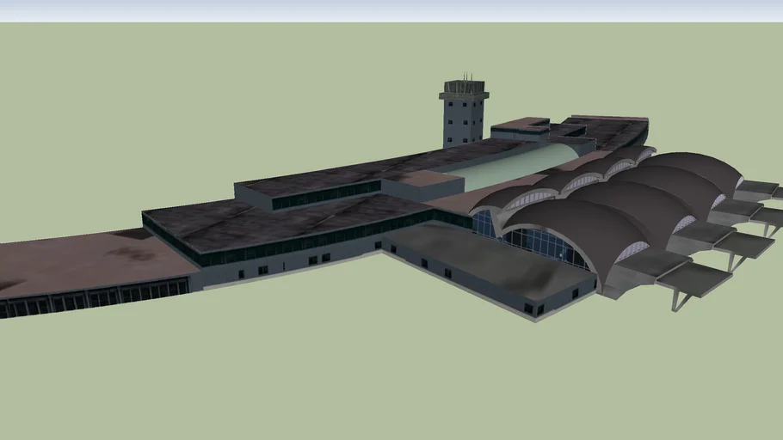Select the angled support strut under the canopy

680,301
